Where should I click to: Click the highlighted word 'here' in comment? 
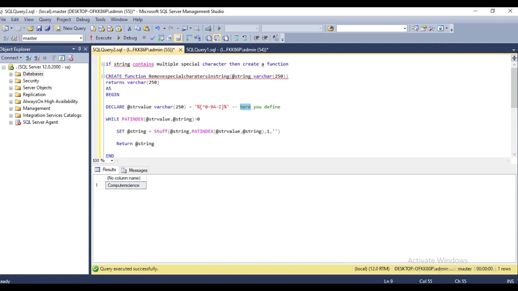point(245,107)
